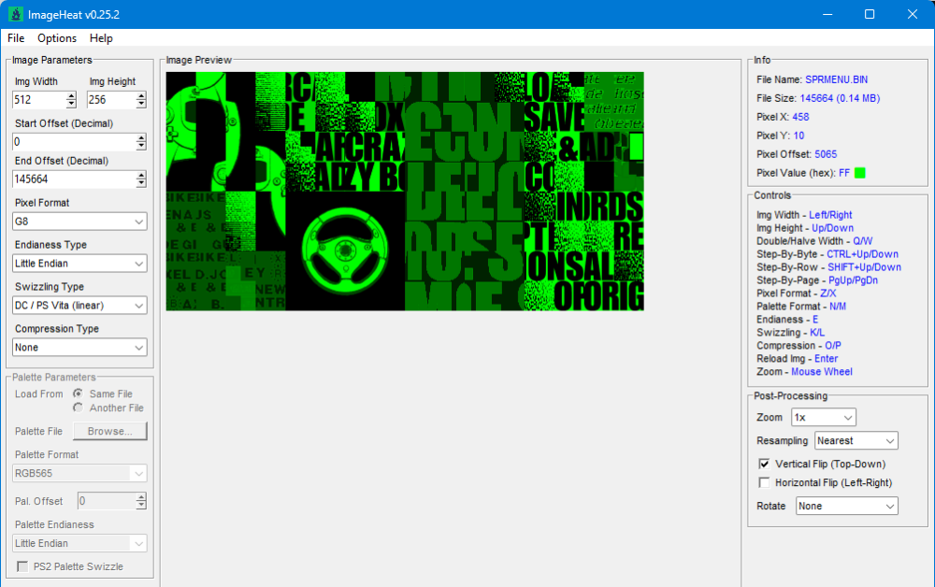Select Same File palette radio button

pos(78,394)
